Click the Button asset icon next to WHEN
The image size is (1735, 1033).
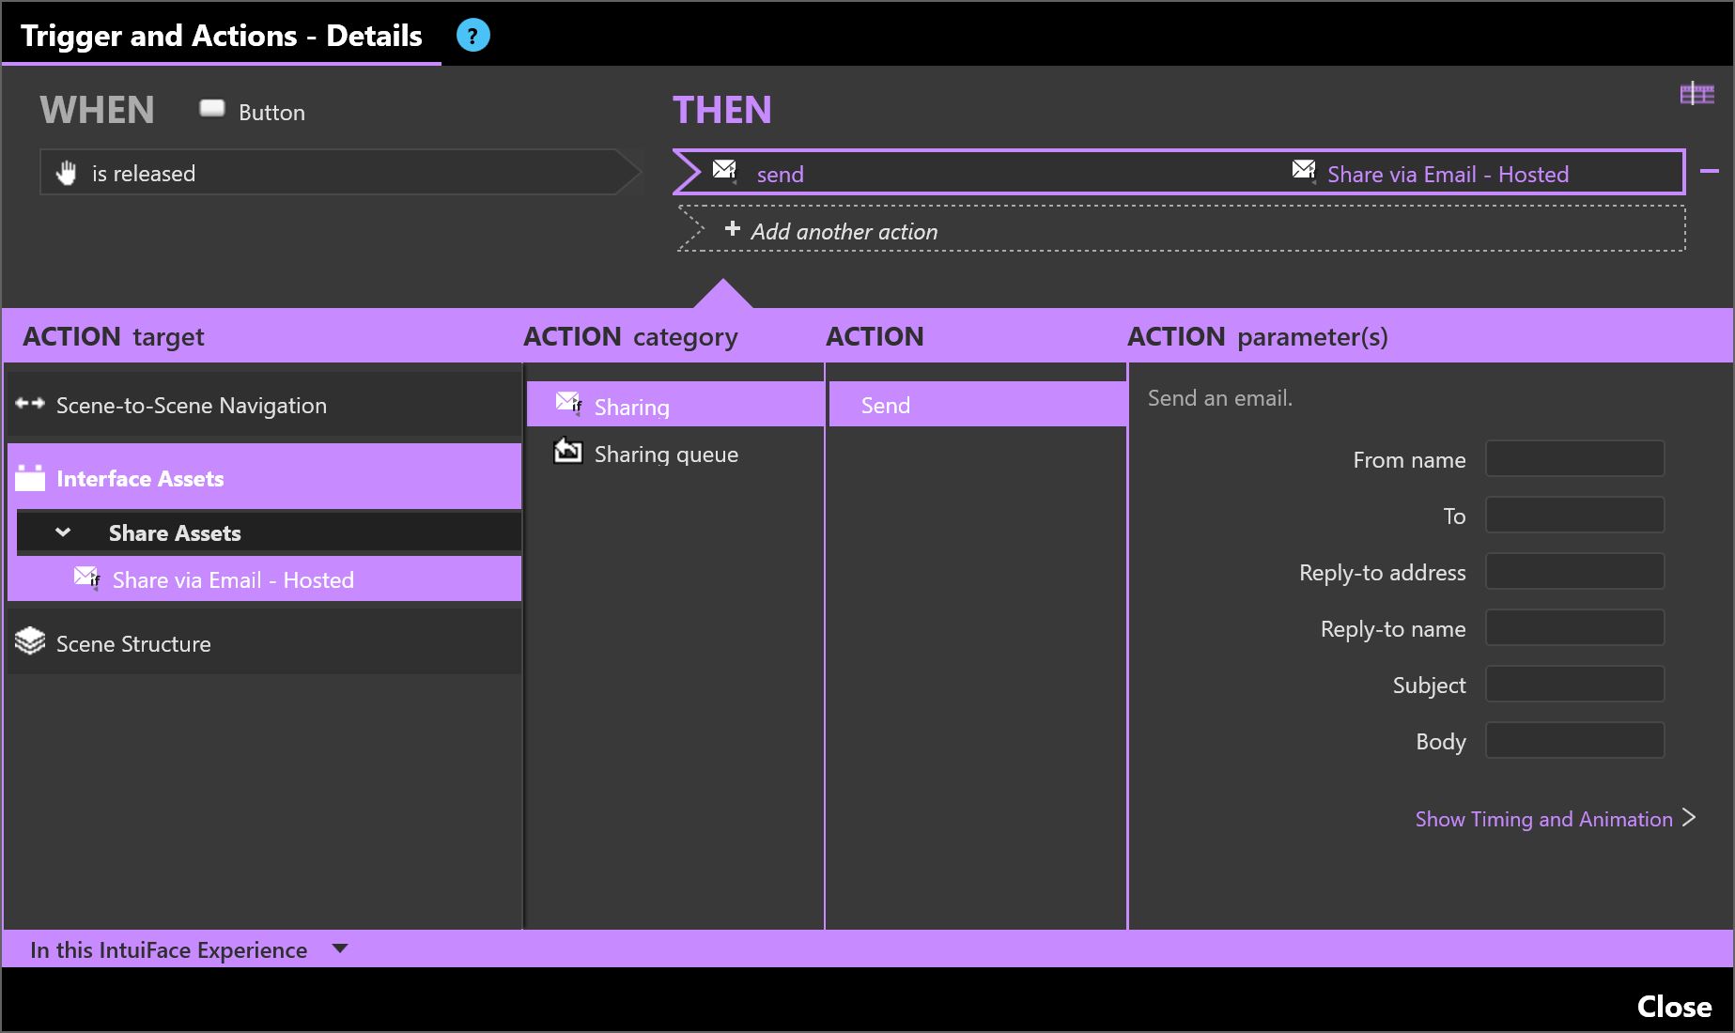(212, 109)
